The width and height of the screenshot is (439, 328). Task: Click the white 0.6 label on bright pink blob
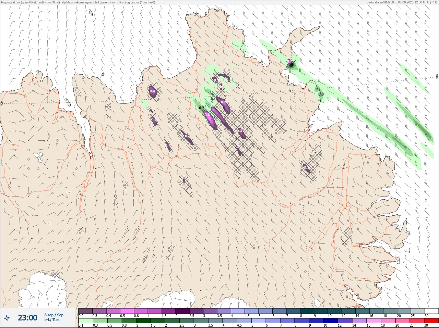[207, 115]
